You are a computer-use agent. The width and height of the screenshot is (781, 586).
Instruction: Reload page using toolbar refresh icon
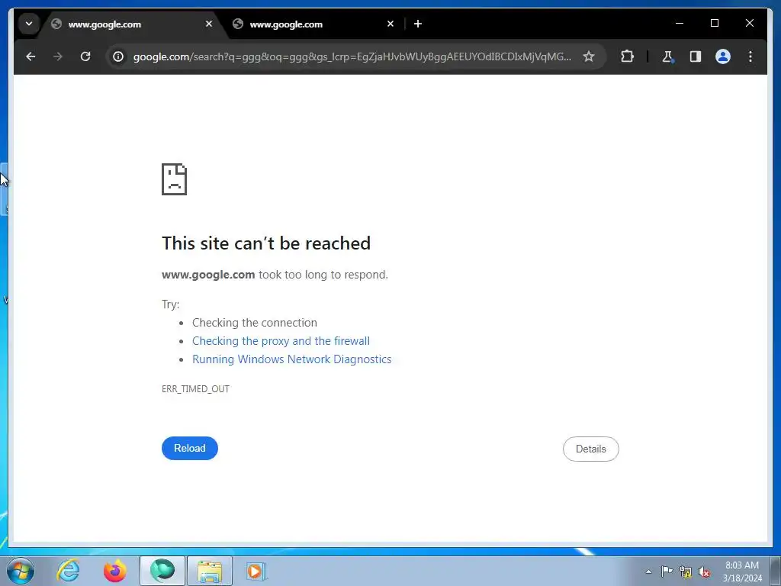pos(85,56)
